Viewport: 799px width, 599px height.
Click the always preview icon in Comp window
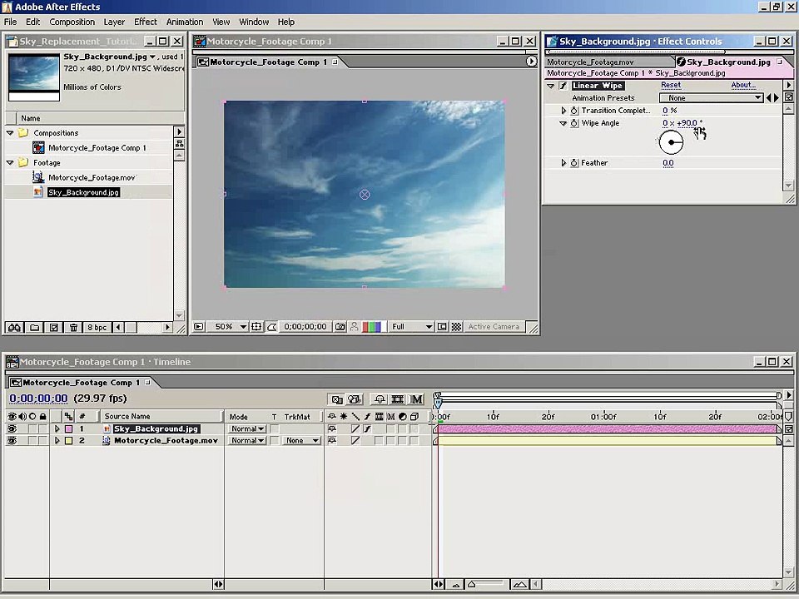coord(199,326)
